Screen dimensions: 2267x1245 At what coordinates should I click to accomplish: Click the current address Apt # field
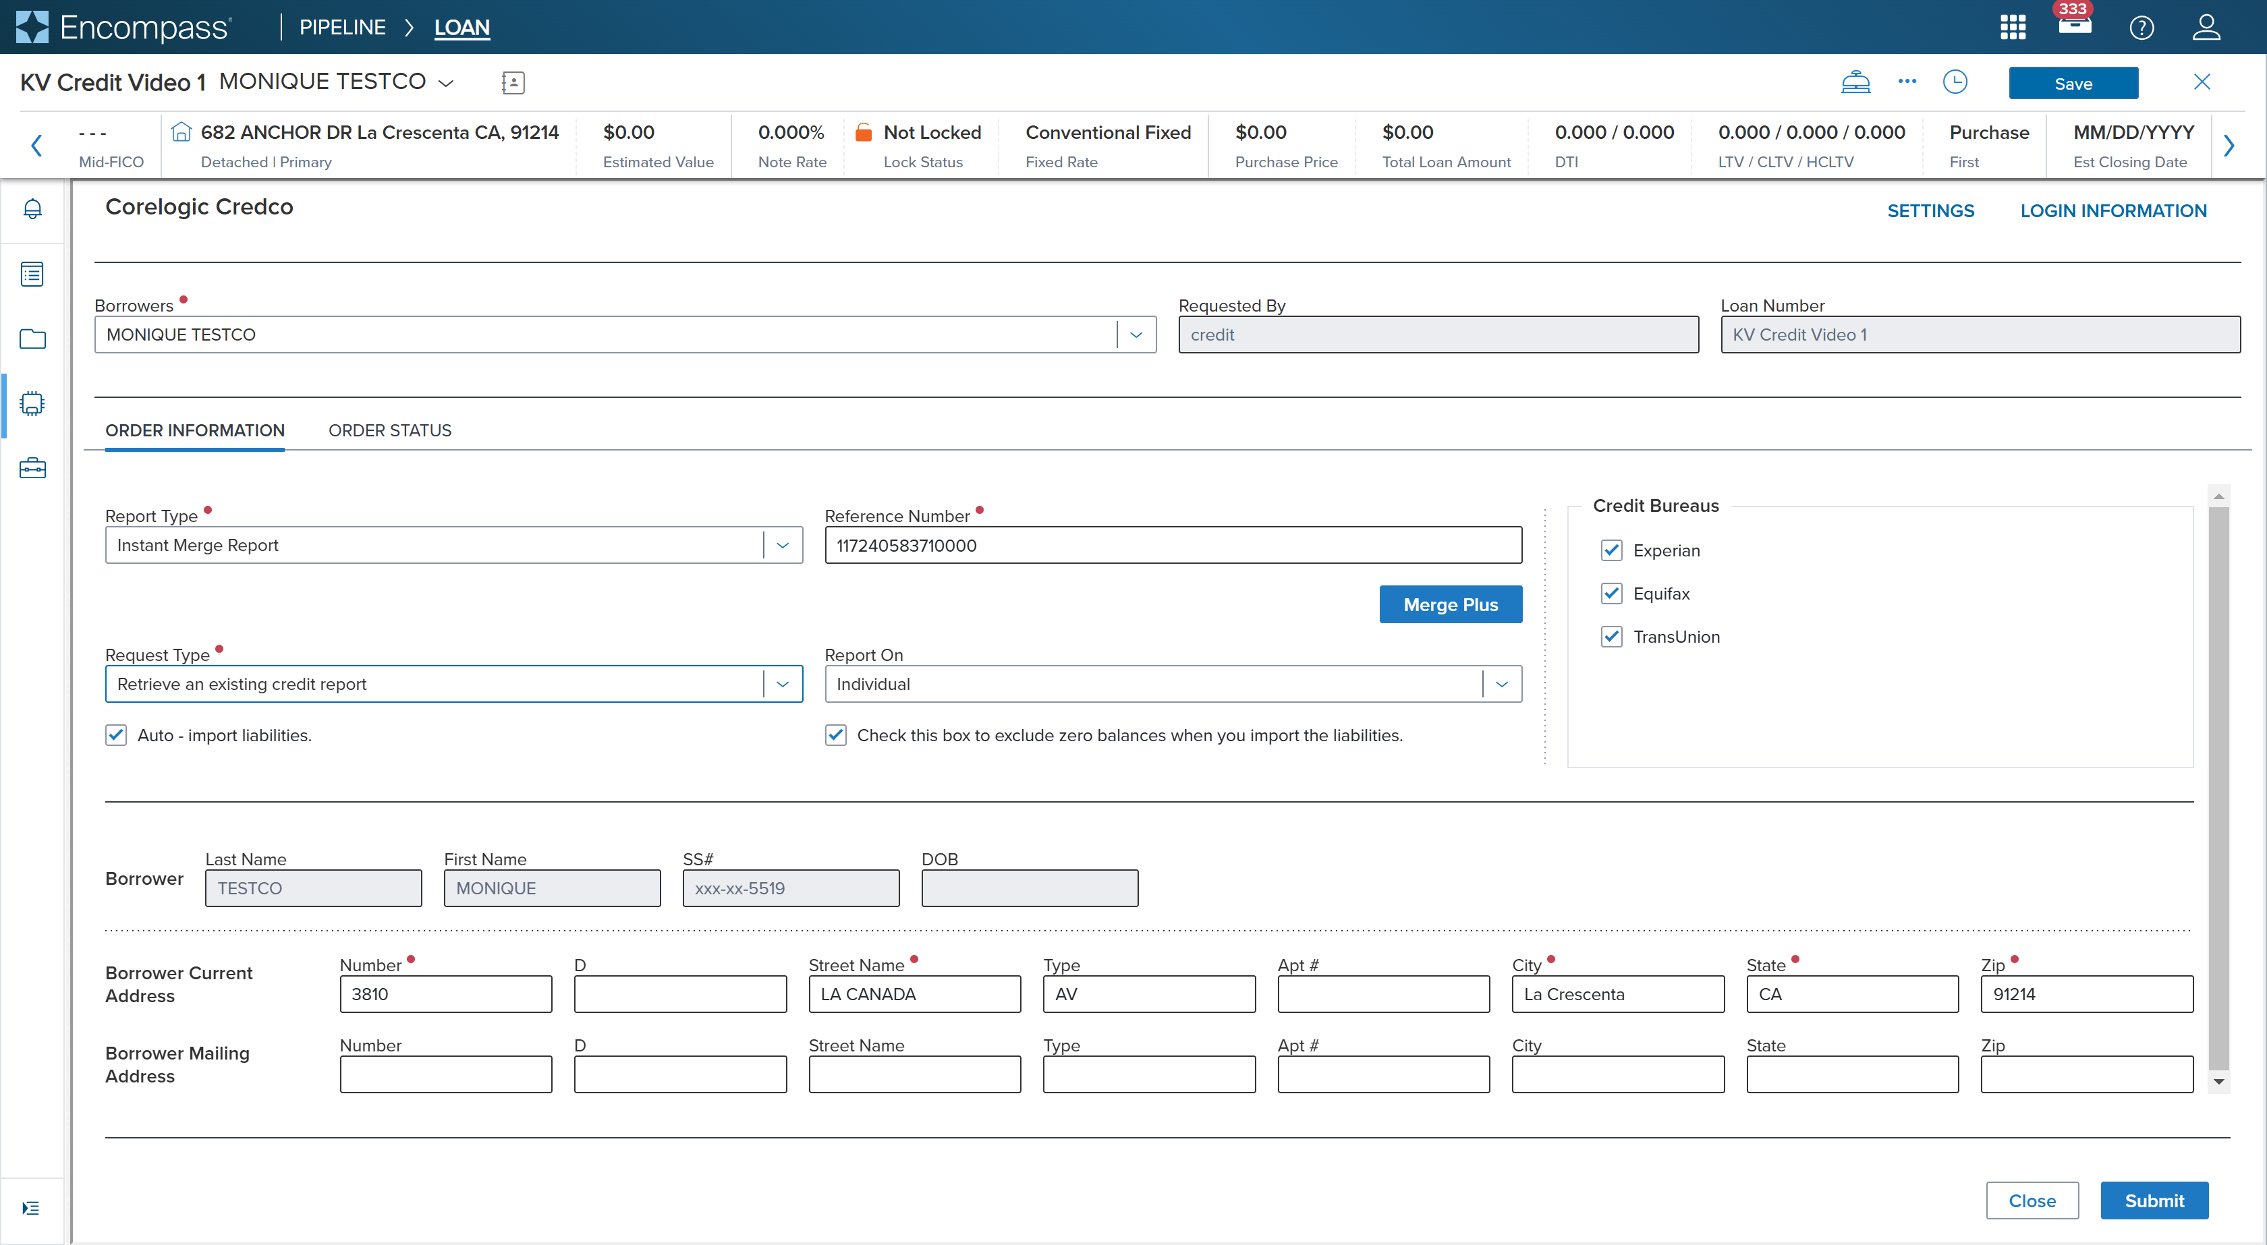(1383, 994)
